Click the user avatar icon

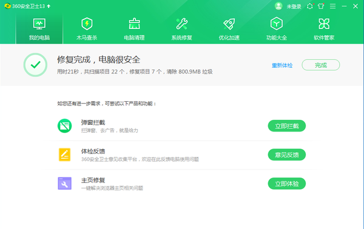click(278, 6)
